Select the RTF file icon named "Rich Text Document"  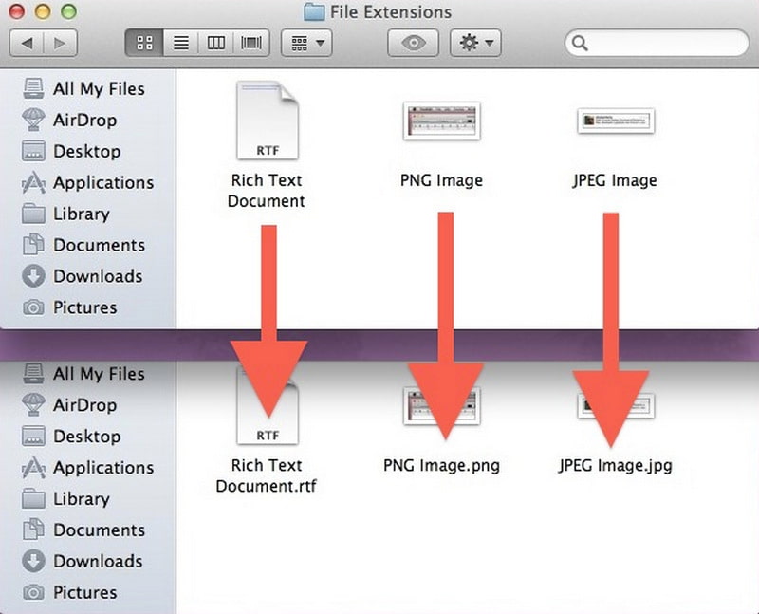point(267,121)
